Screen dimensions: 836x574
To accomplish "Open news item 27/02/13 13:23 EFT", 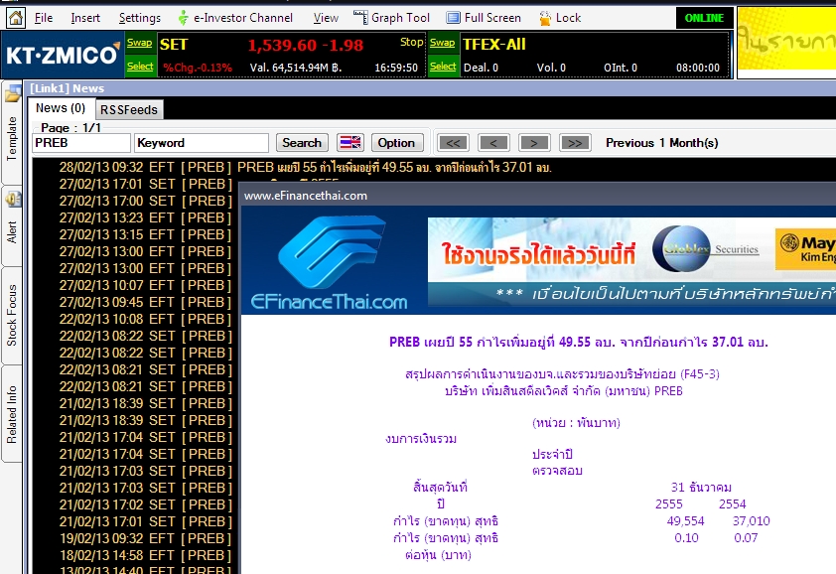I will 145,218.
